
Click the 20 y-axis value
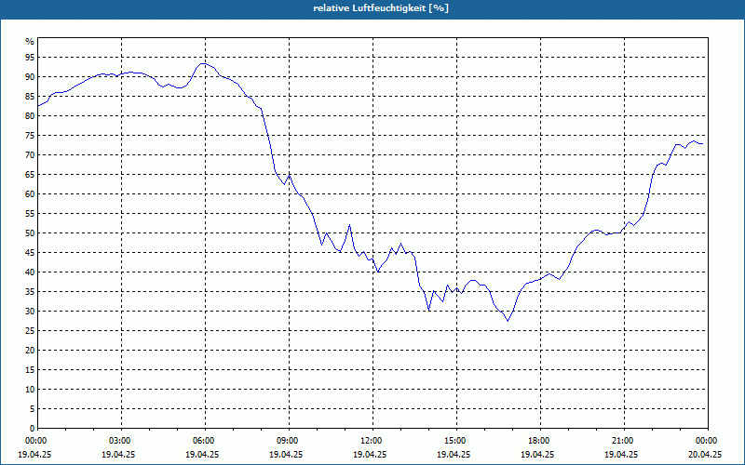(x=30, y=351)
